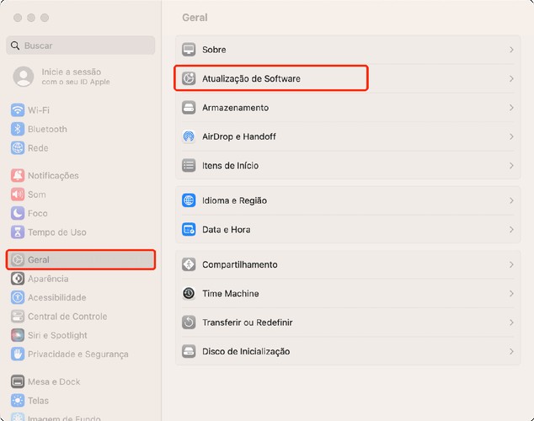Expand the Sobre row chevron

coord(511,50)
